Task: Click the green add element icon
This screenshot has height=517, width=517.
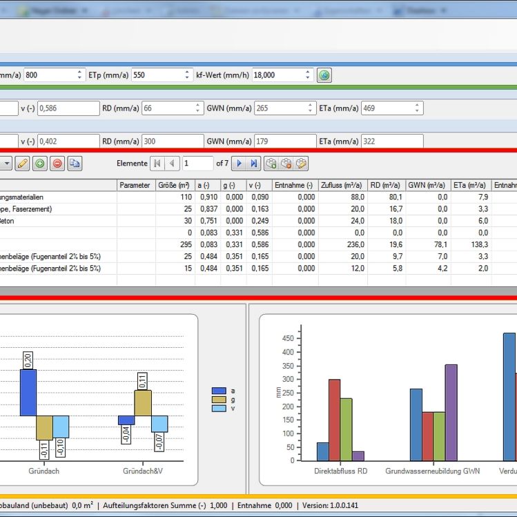Action: click(x=40, y=164)
